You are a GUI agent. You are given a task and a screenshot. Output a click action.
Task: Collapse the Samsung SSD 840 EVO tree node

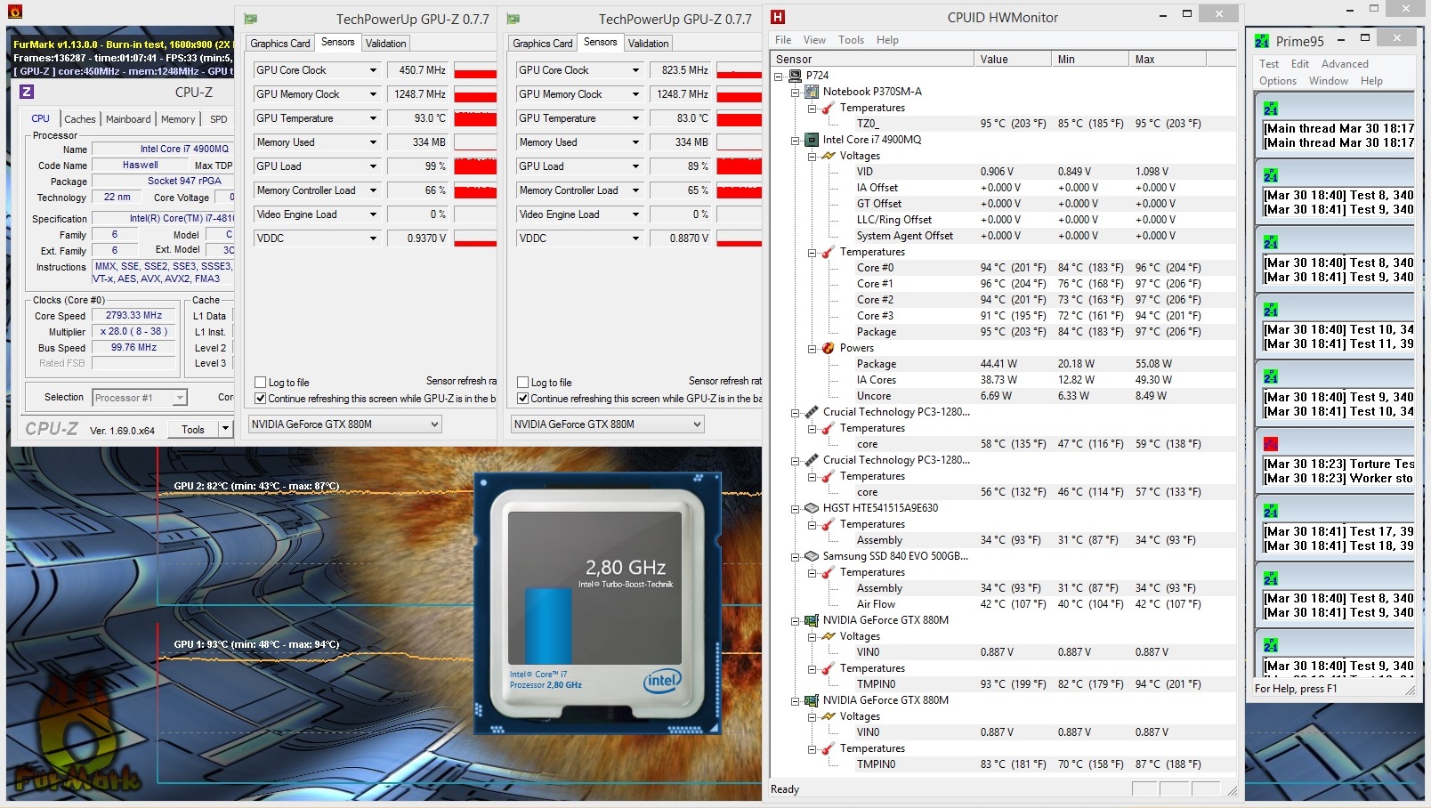click(796, 556)
